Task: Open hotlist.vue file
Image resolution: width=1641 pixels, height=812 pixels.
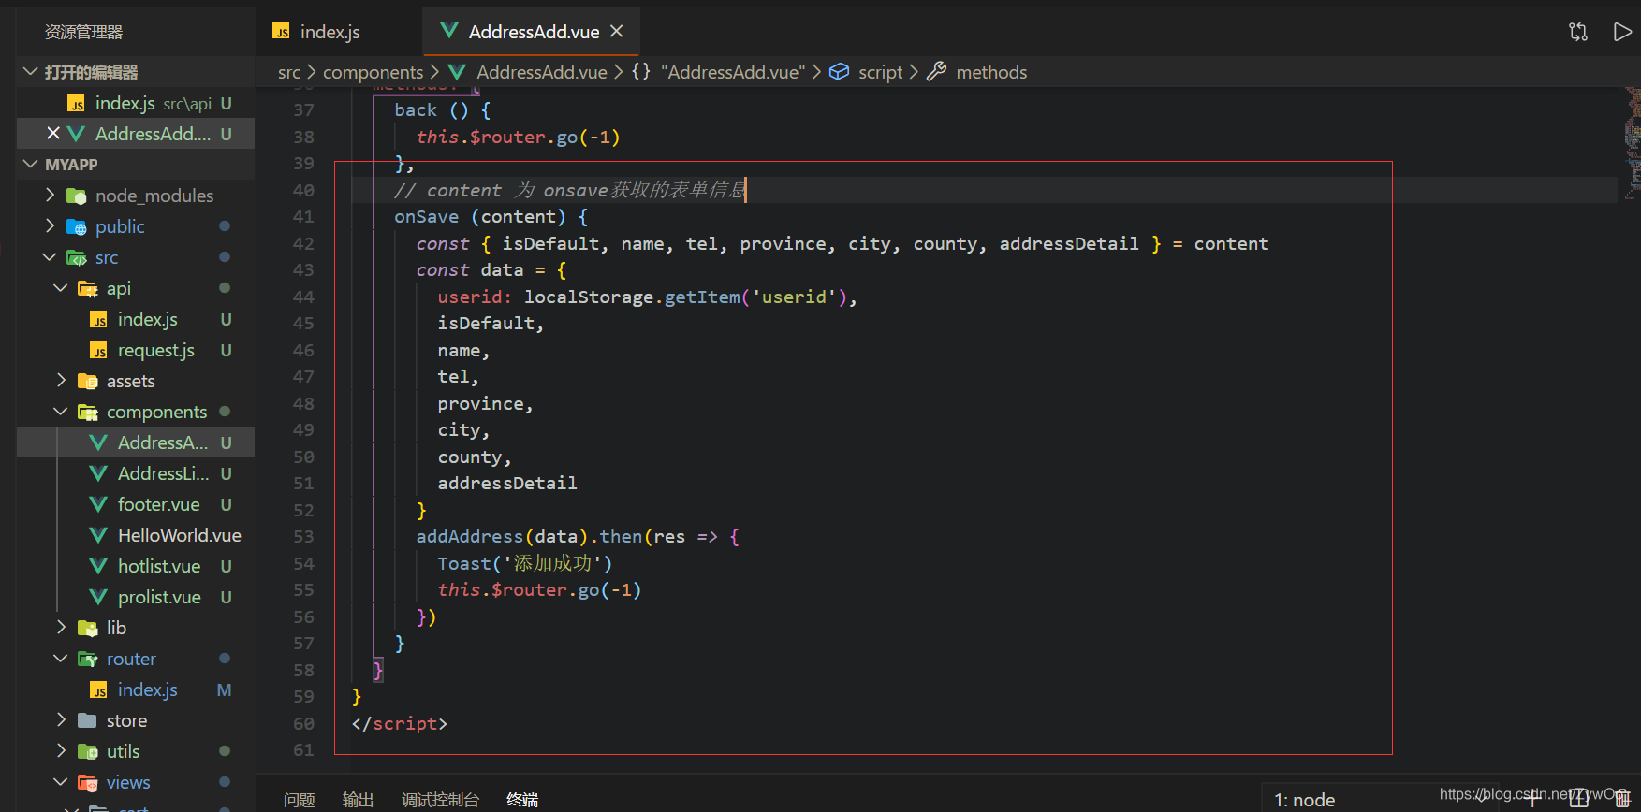Action: pos(136,566)
